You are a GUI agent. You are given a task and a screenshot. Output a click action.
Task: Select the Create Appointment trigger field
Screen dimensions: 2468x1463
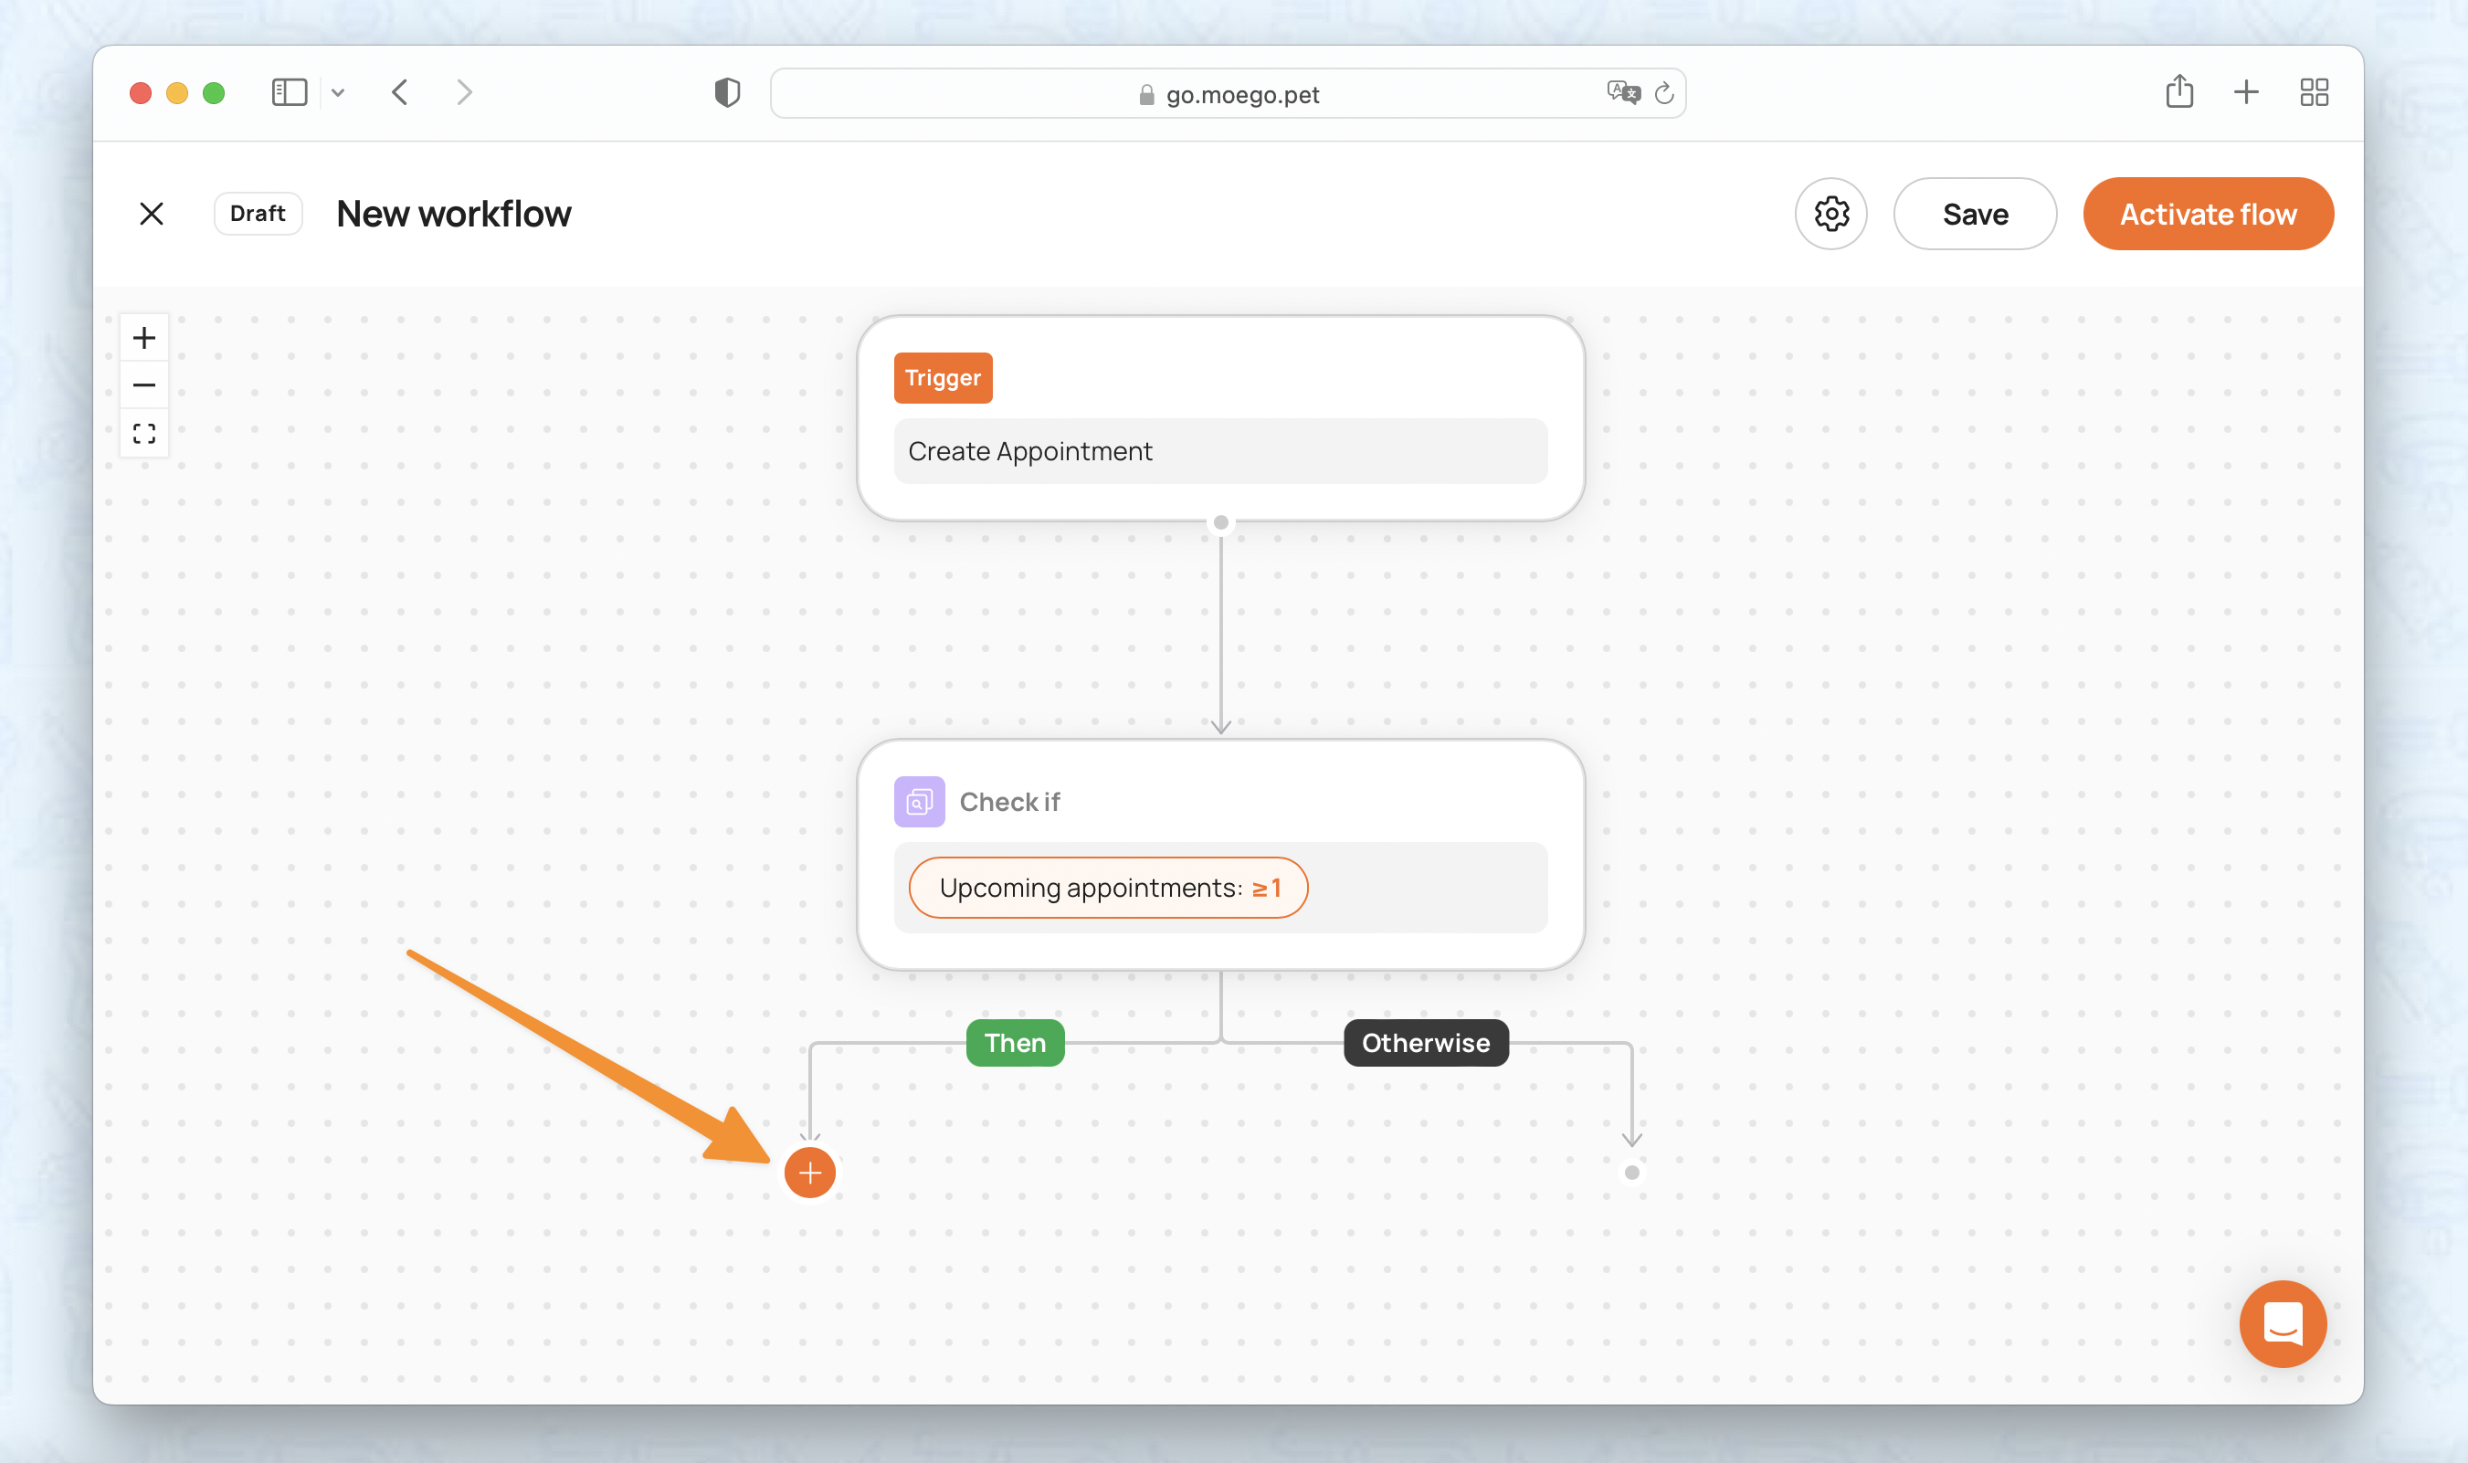click(1219, 451)
